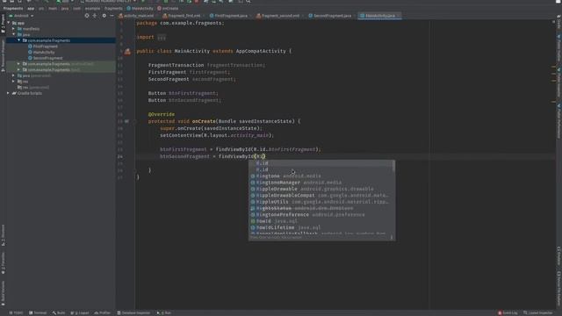Click the locate target icon in Project panel
Viewport: 562px width, 316px height.
click(x=87, y=16)
